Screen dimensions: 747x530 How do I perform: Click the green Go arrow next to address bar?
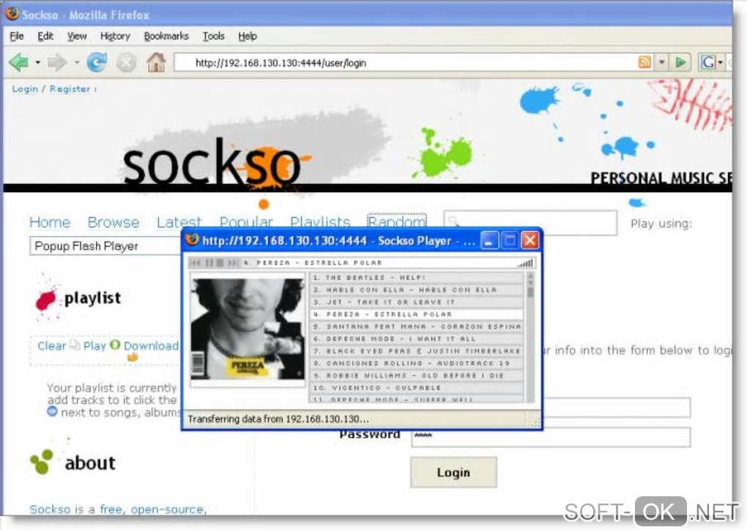[681, 62]
